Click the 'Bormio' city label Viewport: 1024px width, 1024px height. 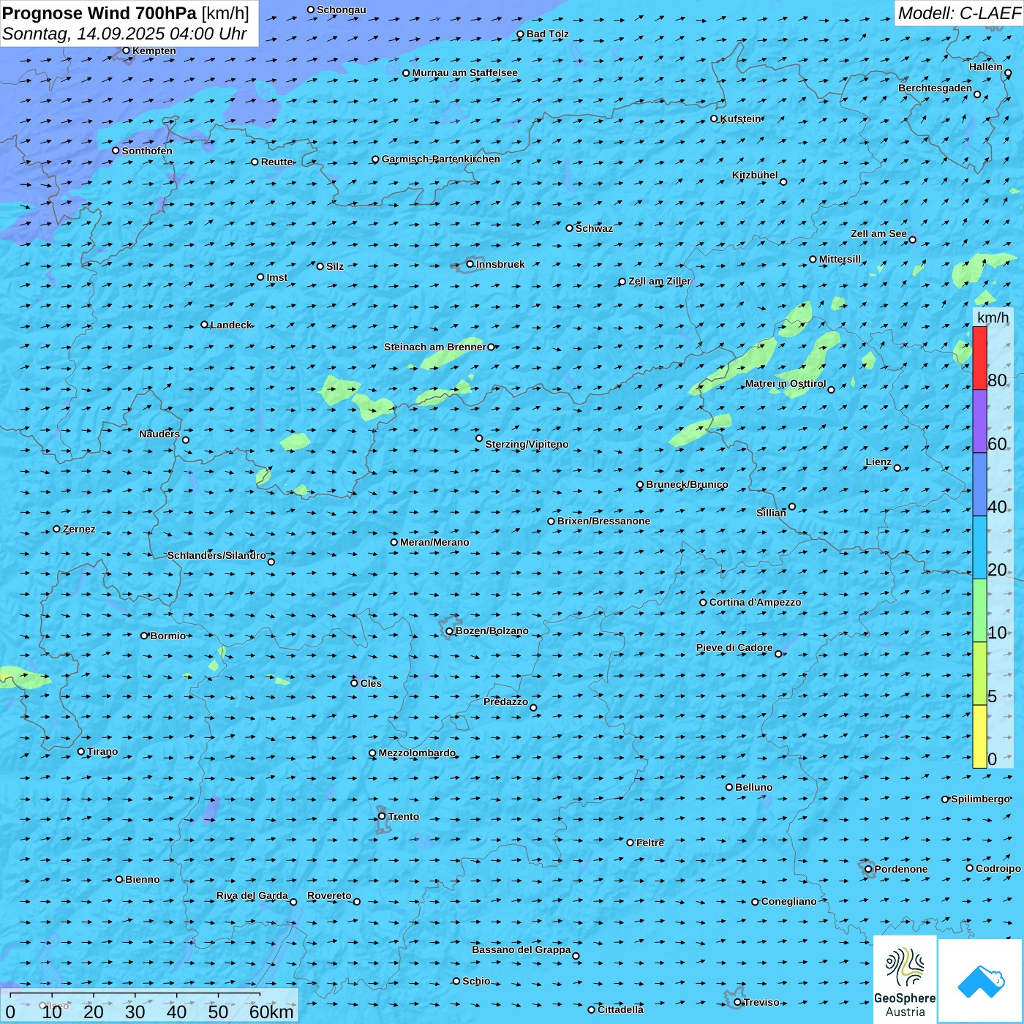(x=167, y=636)
